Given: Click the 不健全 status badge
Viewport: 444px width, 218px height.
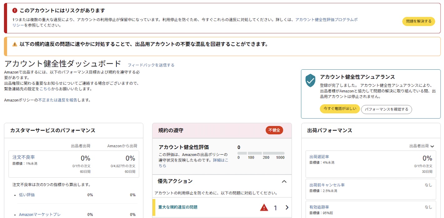Looking at the screenshot, I should click(x=274, y=130).
